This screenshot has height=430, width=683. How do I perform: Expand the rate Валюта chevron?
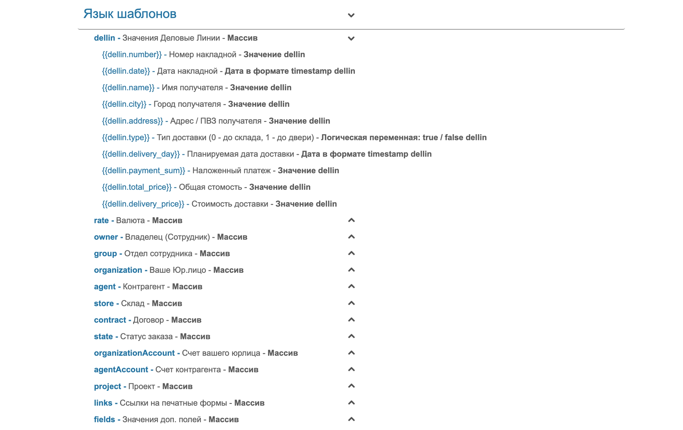pos(351,220)
